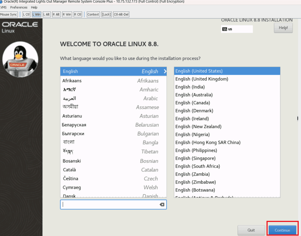Toggle the R Ctl key button

[x=78, y=14]
